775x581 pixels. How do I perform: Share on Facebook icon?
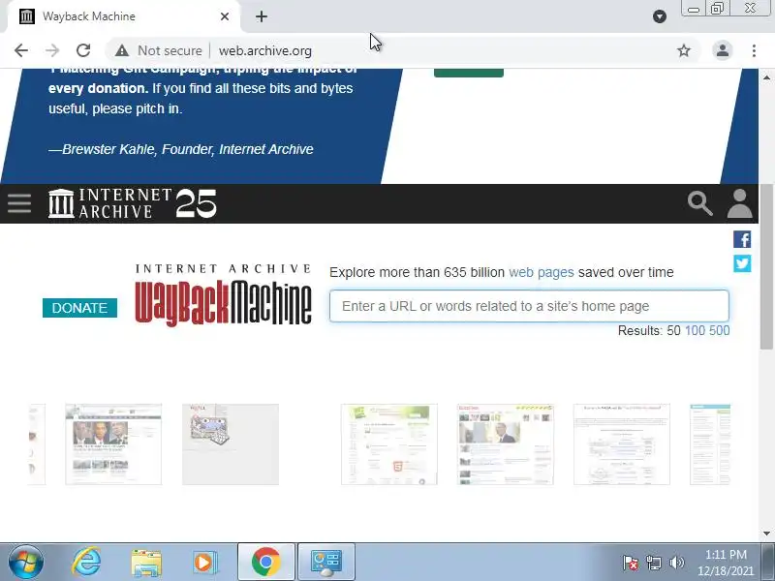tap(742, 239)
